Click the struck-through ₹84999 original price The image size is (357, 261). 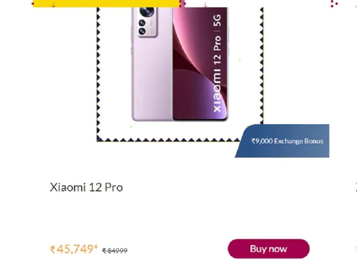(115, 251)
